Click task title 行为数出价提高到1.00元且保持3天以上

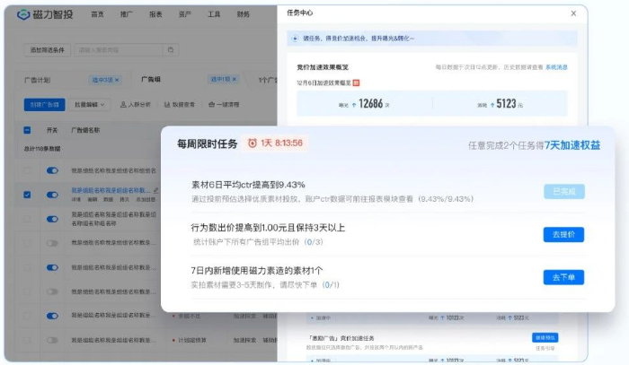pyautogui.click(x=268, y=228)
